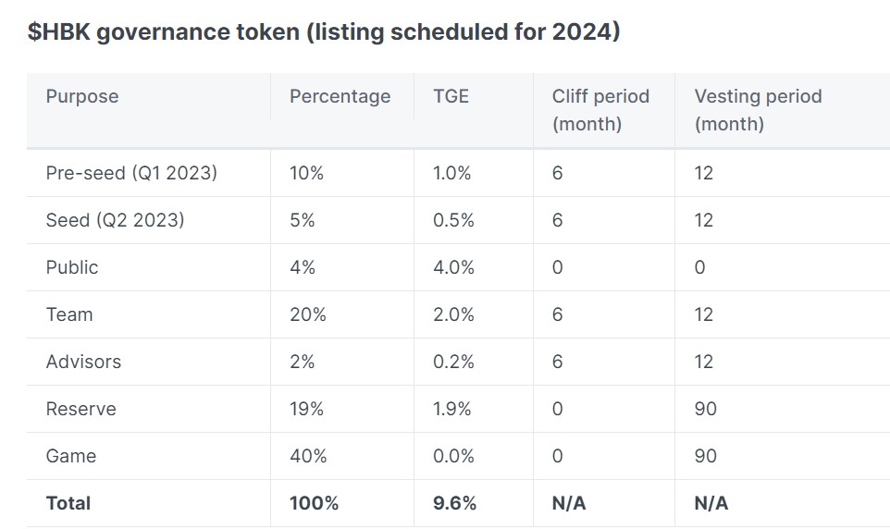The width and height of the screenshot is (890, 529).
Task: Select the Public row label
Action: tap(72, 267)
